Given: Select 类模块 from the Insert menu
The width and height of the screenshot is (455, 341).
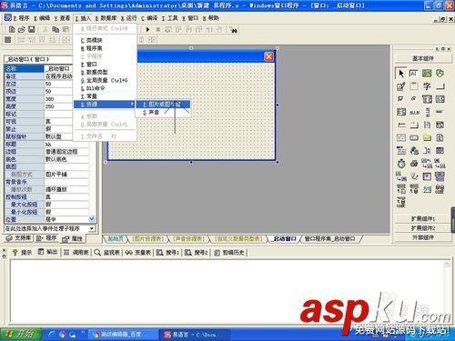Looking at the screenshot, I should click(x=104, y=40).
